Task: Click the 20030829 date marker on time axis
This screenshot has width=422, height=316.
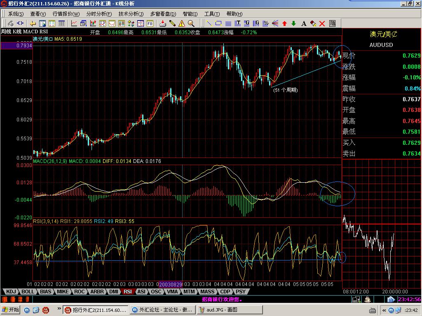Action: tap(171, 284)
